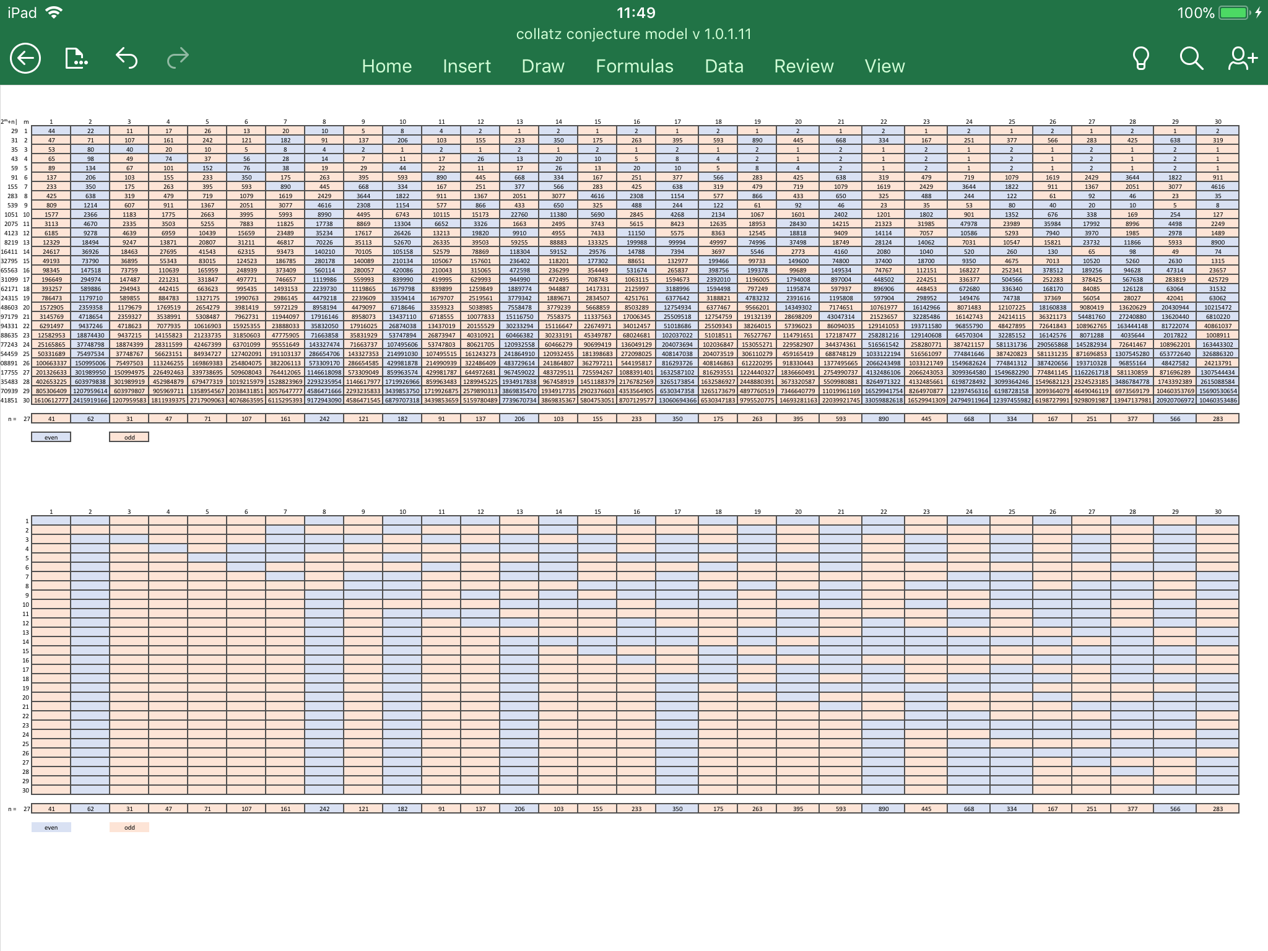Viewport: 1268px width, 951px height.
Task: Select the lower odd legend swatch
Action: (x=129, y=827)
